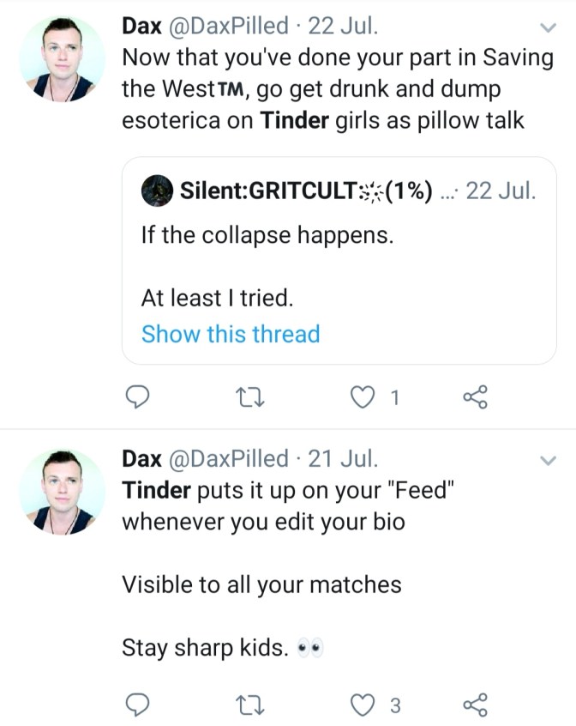Open options chevron on 21 Jul. tweet
Image resolution: width=576 pixels, height=726 pixels.
point(546,461)
